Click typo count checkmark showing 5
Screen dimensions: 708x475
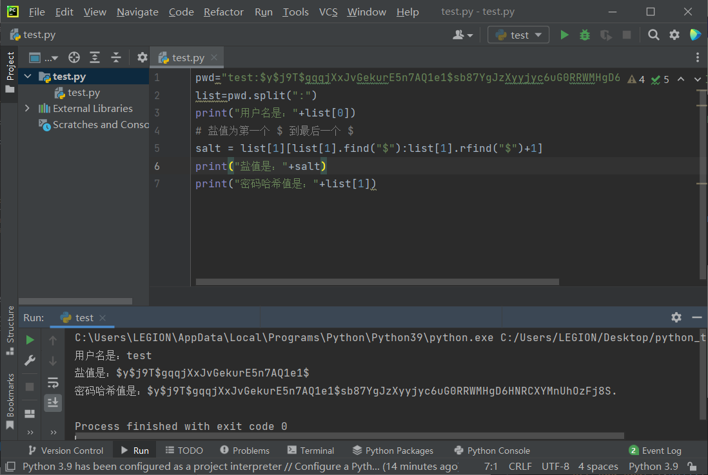[x=660, y=80]
